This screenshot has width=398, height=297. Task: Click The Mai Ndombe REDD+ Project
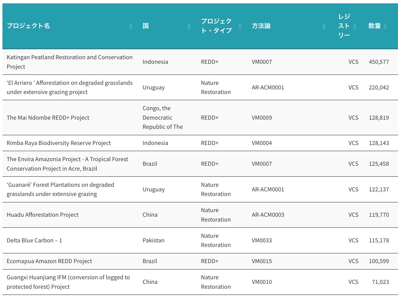pos(48,118)
